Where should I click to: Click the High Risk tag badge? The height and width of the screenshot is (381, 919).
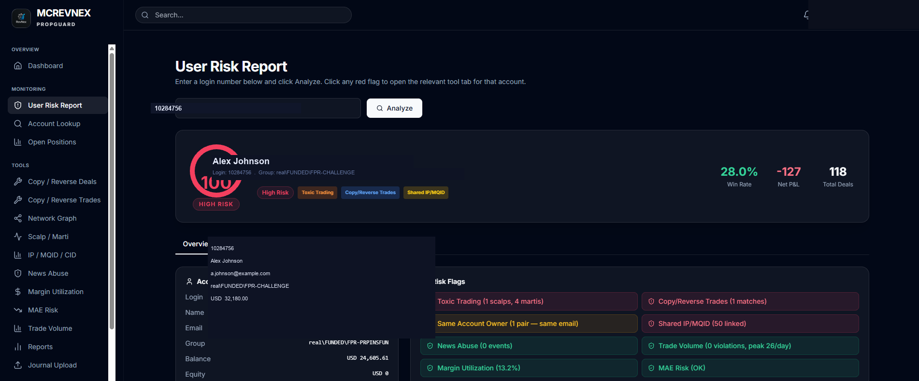(x=275, y=193)
